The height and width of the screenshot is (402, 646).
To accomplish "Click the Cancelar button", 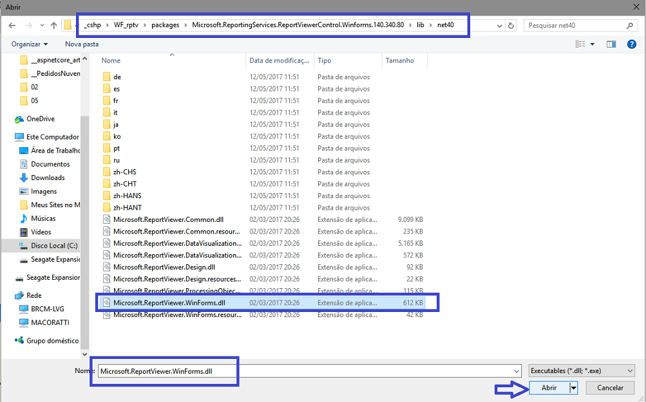I will pos(610,388).
